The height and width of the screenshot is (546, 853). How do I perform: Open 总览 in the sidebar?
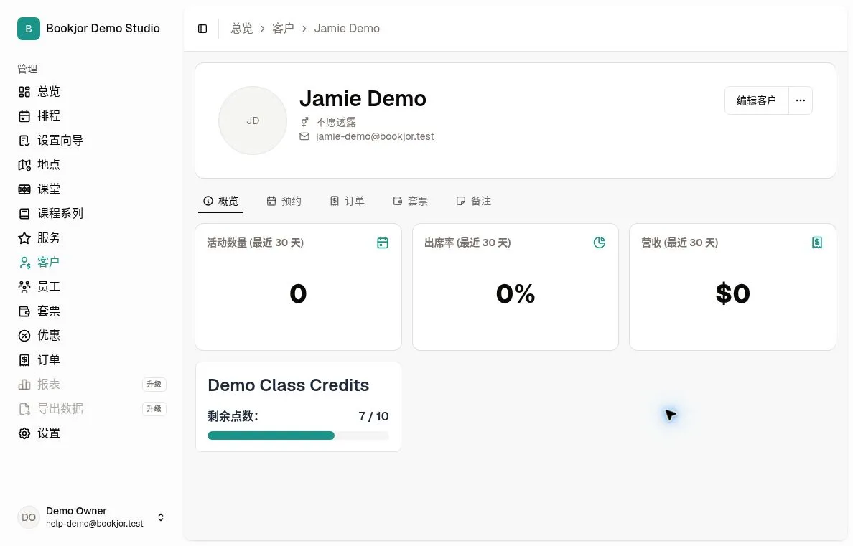click(x=48, y=92)
